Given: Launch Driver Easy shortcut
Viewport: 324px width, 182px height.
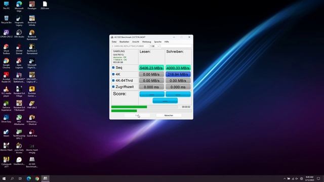Looking at the screenshot, I should click(x=6, y=119).
